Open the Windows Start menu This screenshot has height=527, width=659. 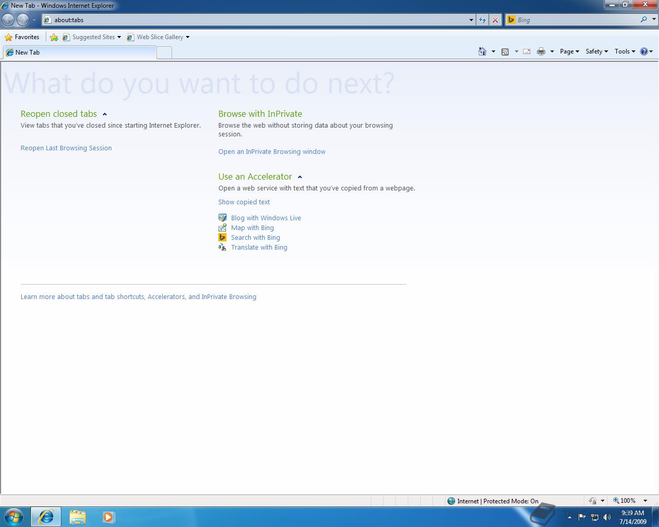(x=14, y=517)
